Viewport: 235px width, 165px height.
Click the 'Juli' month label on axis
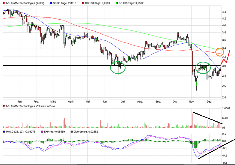tap(123, 102)
